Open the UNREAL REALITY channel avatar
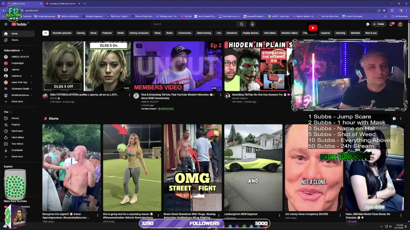The height and width of the screenshot is (230, 410). tap(136, 96)
